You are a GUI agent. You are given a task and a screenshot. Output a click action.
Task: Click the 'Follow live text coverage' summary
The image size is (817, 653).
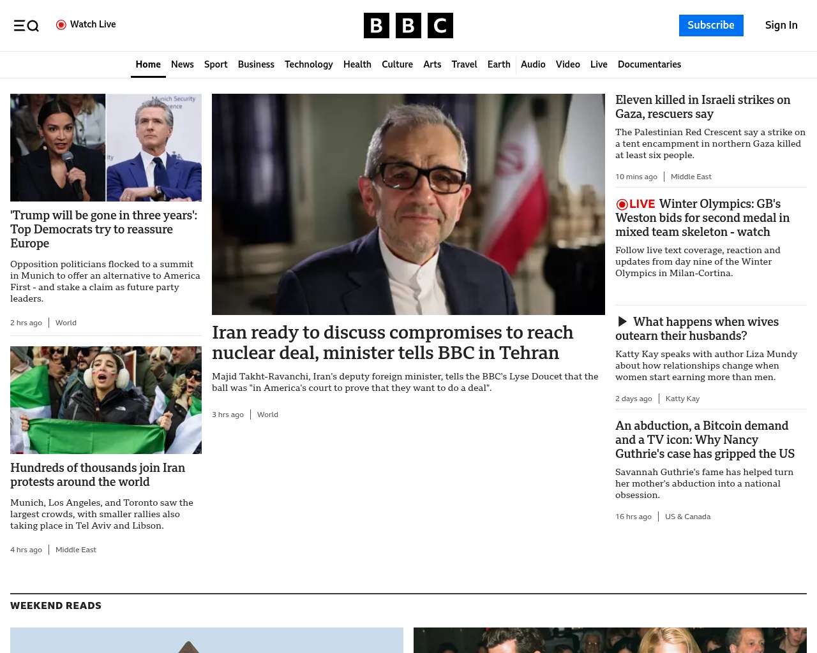point(698,261)
